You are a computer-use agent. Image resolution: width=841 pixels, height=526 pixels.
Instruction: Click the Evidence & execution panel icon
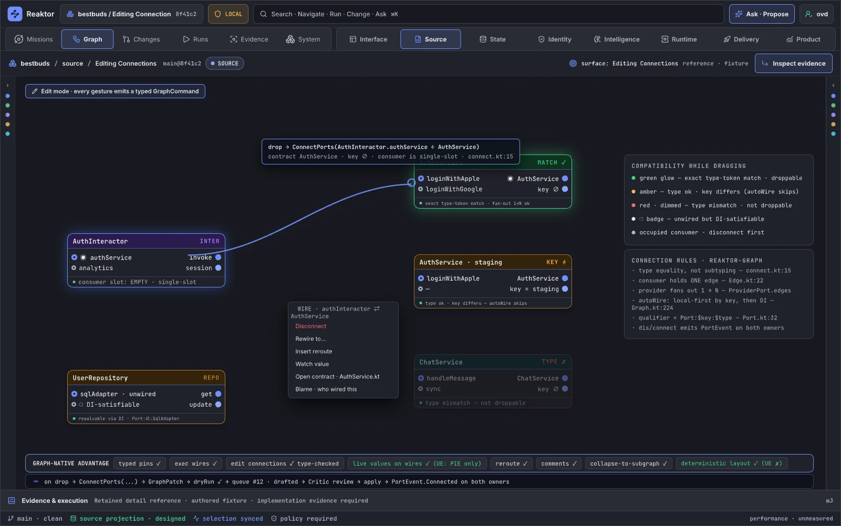12,501
